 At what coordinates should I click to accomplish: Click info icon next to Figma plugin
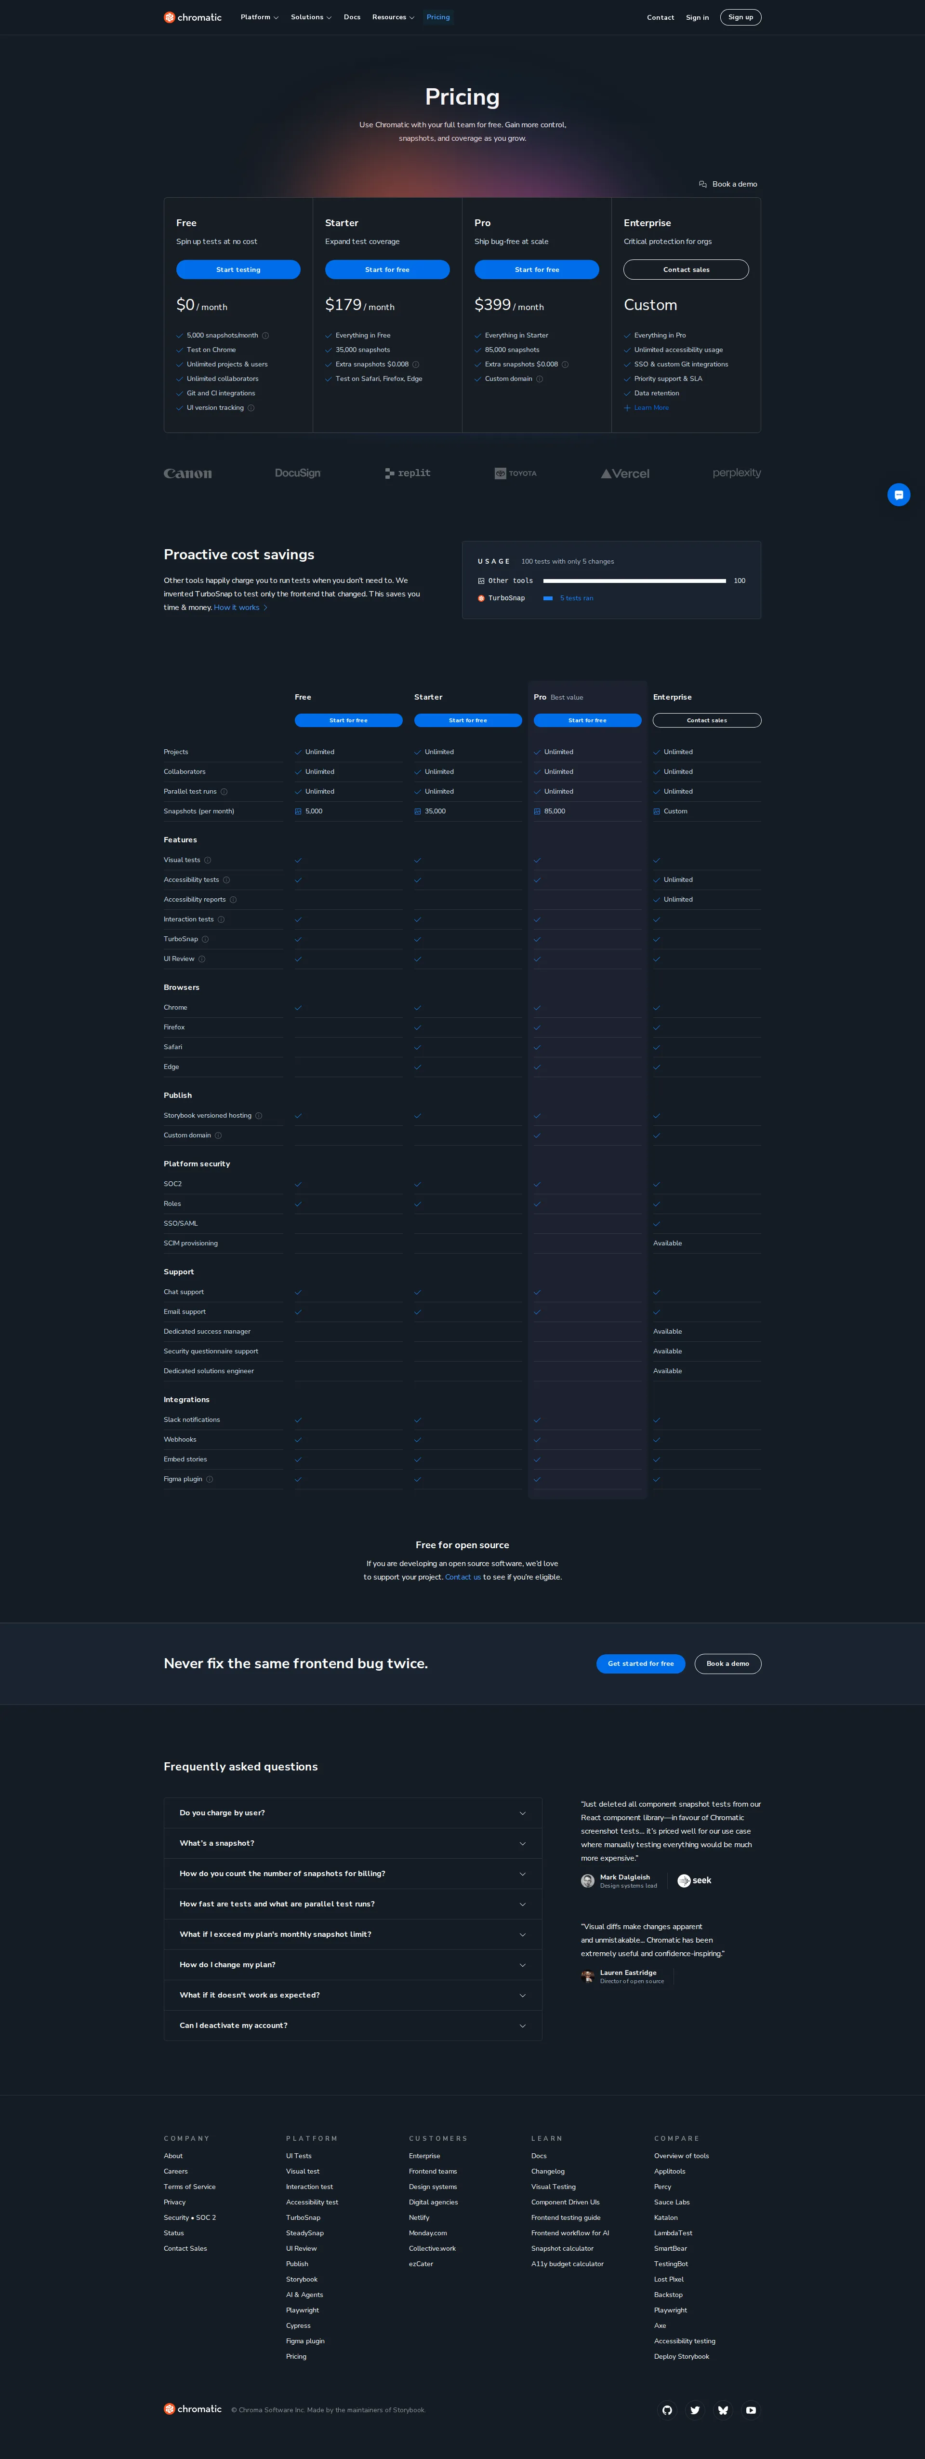click(210, 1480)
